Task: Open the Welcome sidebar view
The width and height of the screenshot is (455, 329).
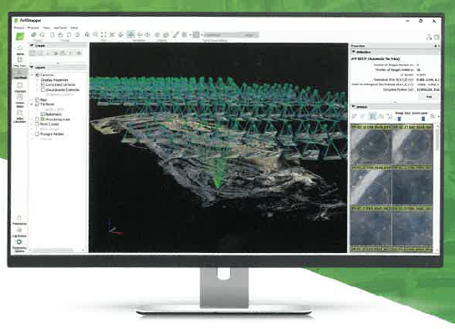Action: coord(20,49)
